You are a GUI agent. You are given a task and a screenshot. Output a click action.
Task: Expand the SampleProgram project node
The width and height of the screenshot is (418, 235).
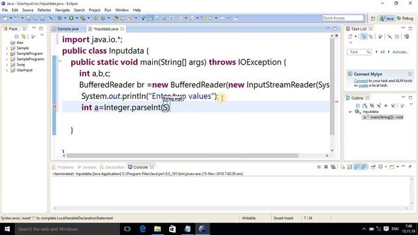(x=7, y=54)
